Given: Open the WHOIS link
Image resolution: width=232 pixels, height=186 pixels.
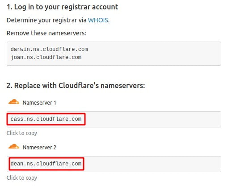Looking at the screenshot, I should click(x=98, y=20).
